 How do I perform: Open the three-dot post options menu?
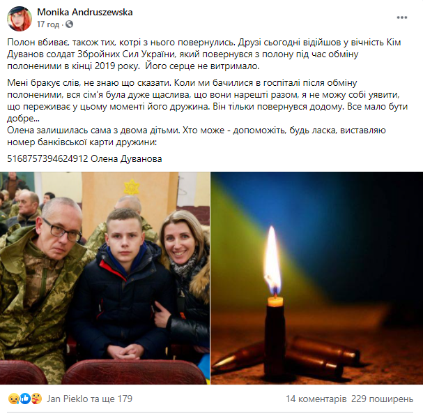(401, 17)
